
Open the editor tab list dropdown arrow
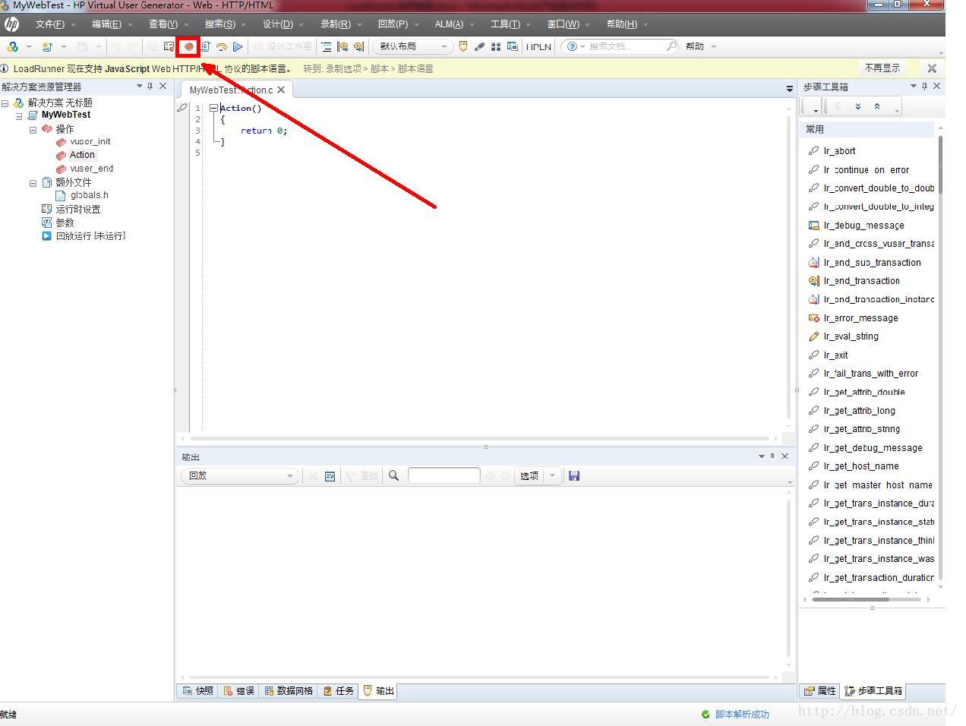[789, 90]
